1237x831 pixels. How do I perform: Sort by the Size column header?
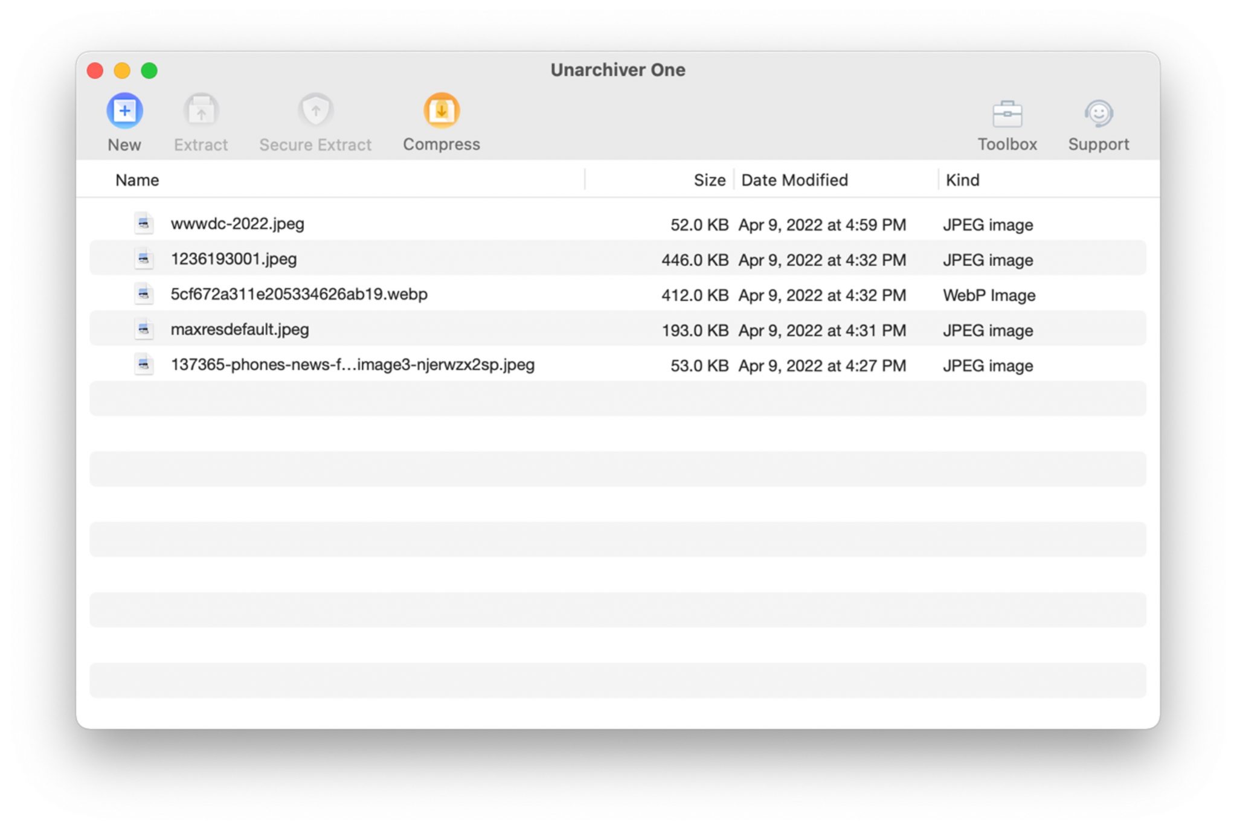tap(709, 180)
